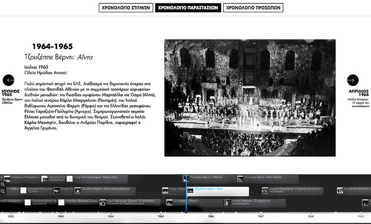This screenshot has height=224, width=371.
Task: Open the Μποροντίν entry thumbnail icon
Action: pyautogui.click(x=7, y=179)
